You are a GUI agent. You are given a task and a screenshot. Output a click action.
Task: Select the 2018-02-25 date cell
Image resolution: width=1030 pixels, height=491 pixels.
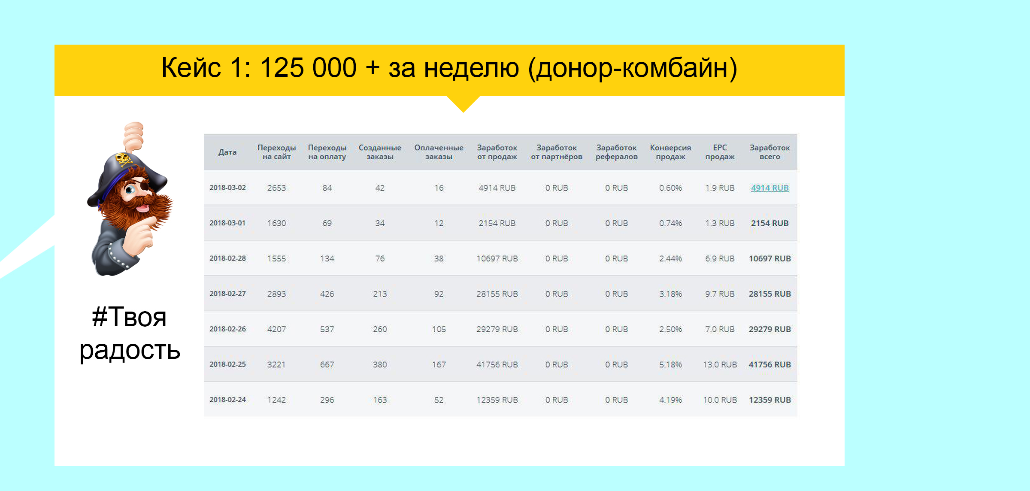[227, 364]
